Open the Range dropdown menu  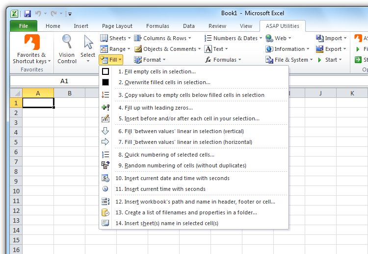coord(115,49)
